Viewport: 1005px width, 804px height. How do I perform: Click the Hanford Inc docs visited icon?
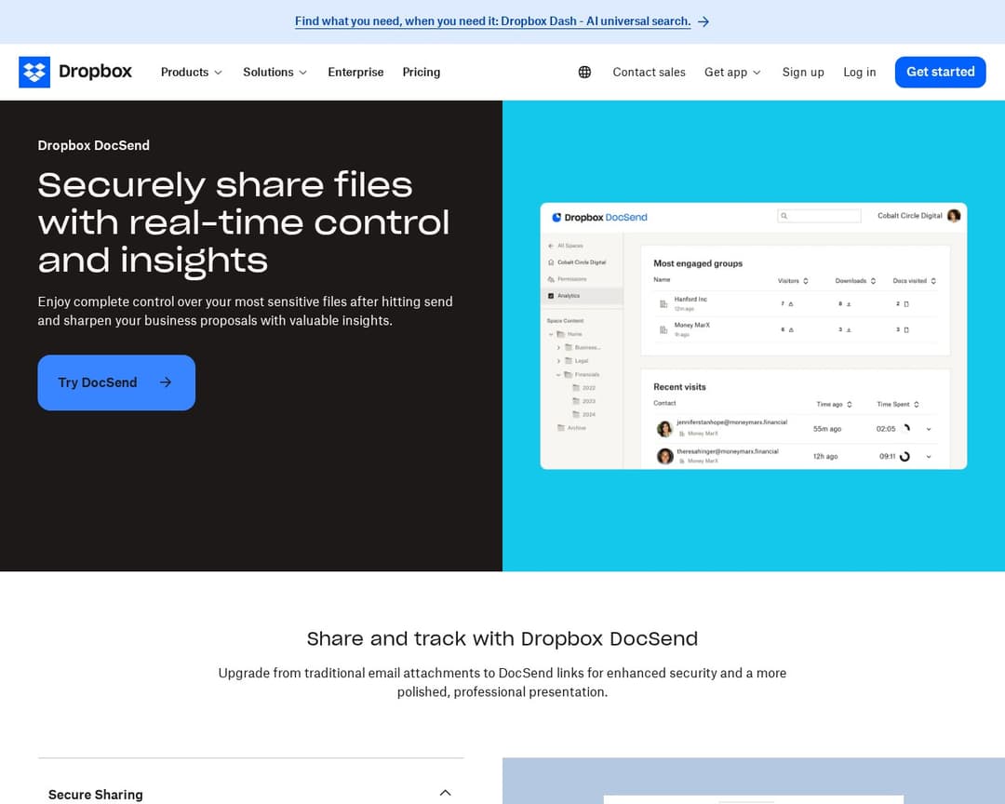point(906,304)
